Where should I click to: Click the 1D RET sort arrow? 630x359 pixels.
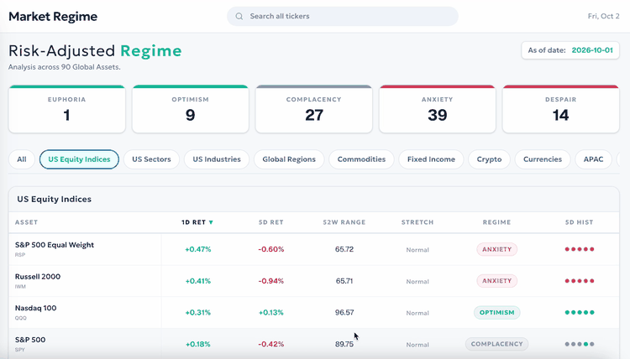pyautogui.click(x=211, y=222)
